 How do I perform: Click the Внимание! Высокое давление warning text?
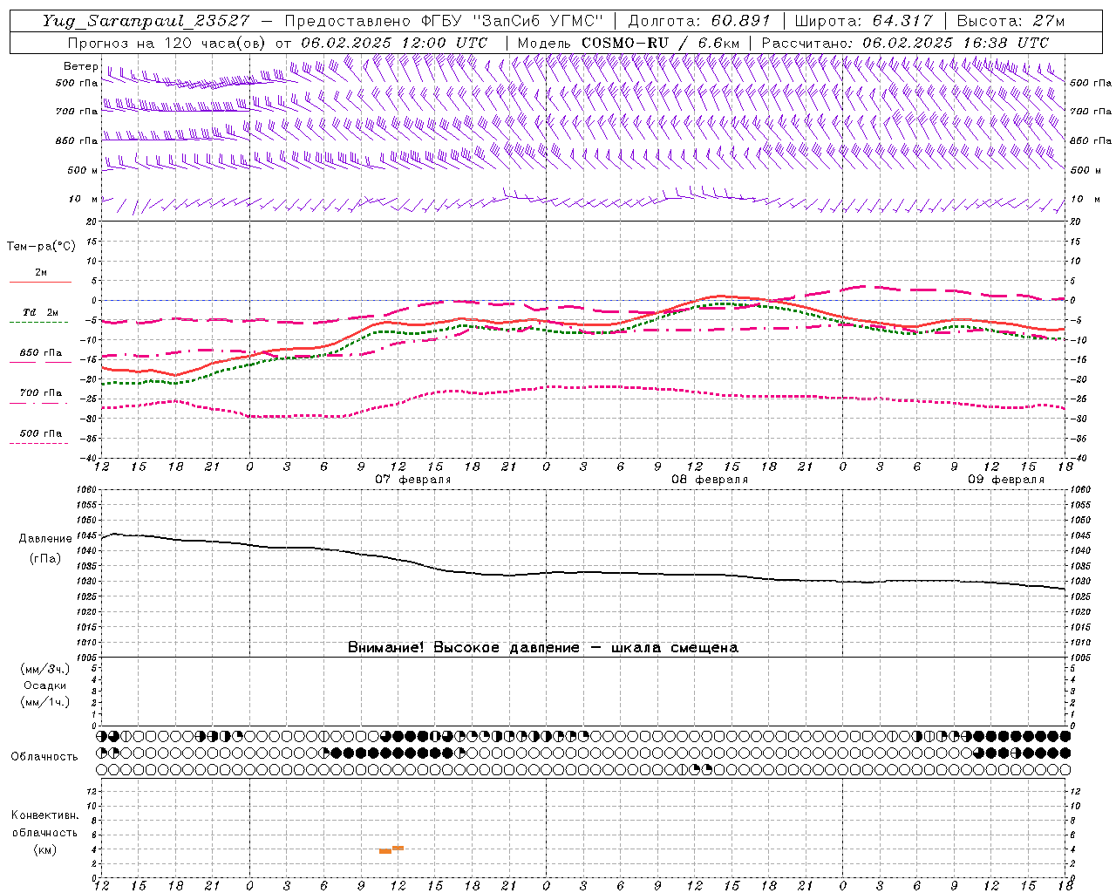pos(542,647)
